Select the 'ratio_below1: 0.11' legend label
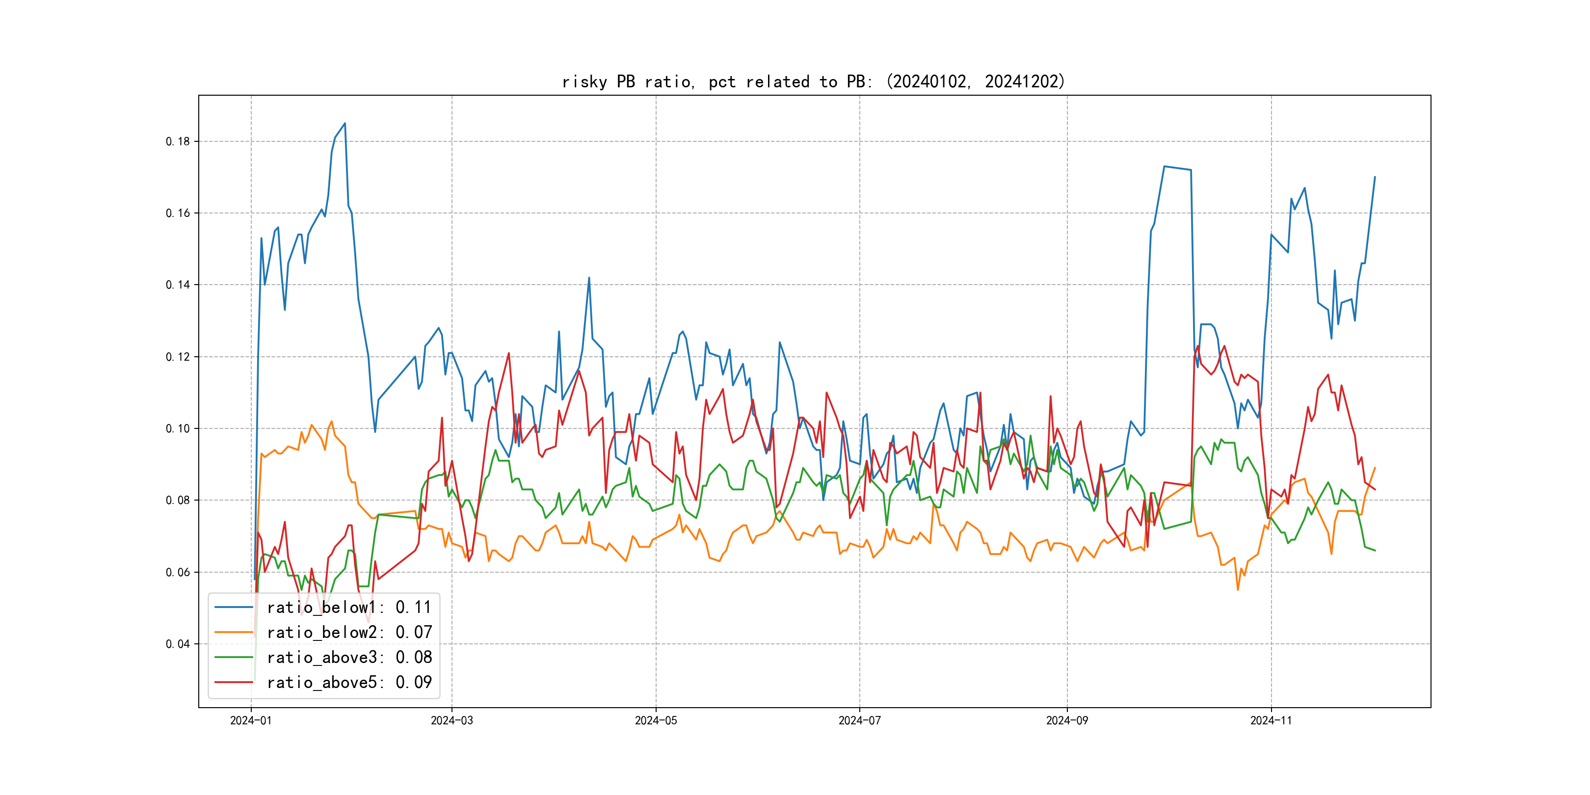 coord(349,608)
